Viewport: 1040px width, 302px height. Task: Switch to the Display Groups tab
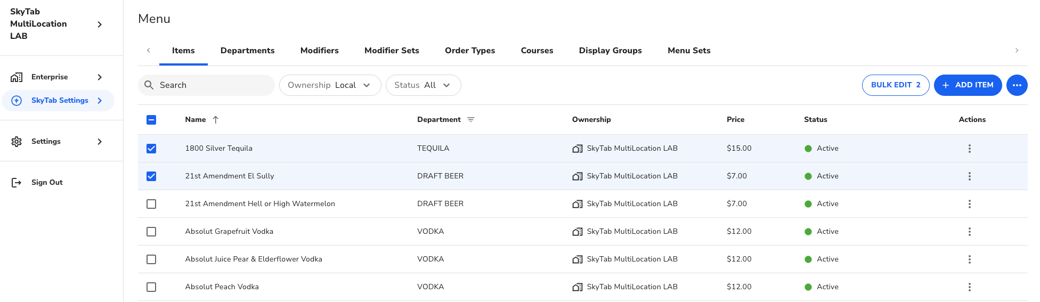click(610, 51)
